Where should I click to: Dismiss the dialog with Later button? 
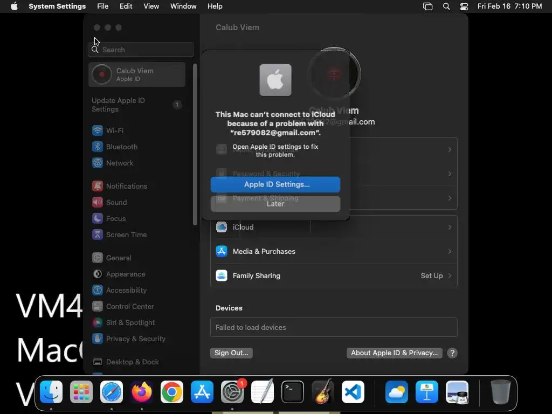(275, 204)
